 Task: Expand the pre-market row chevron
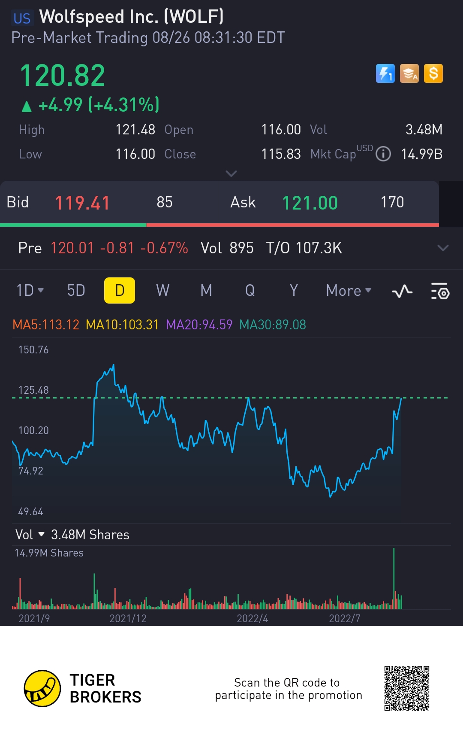[443, 248]
